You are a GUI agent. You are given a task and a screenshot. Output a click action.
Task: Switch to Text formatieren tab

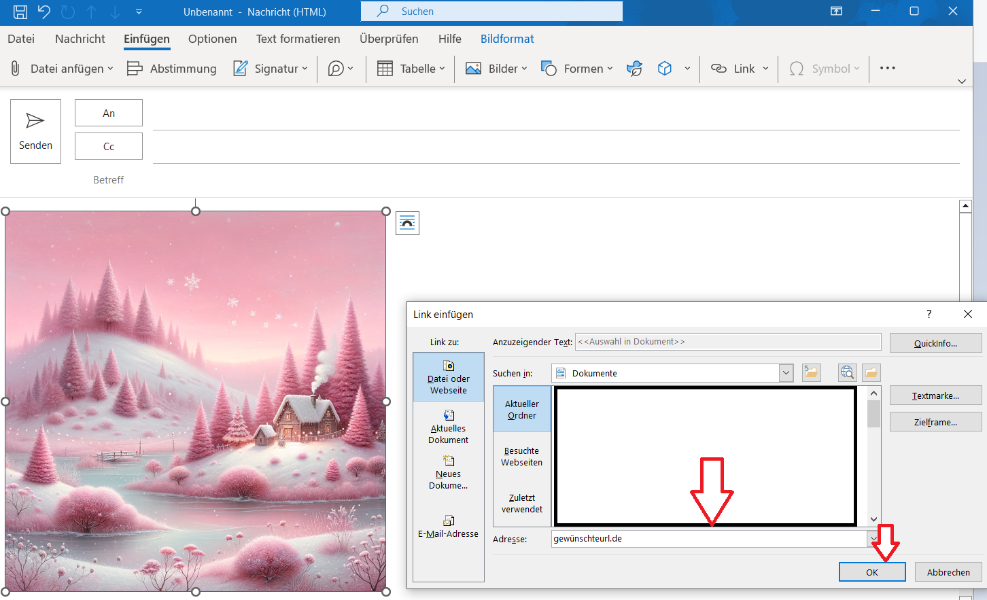tap(298, 39)
